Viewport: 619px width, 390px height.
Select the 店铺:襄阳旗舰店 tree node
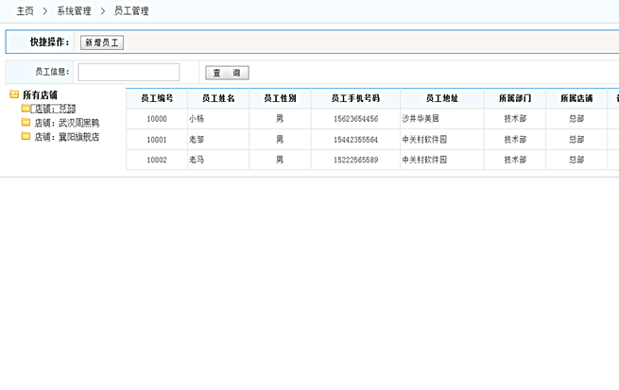[x=66, y=137]
